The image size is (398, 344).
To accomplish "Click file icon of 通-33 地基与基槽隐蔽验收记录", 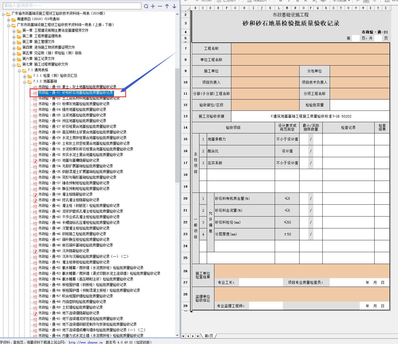I will click(x=35, y=161).
